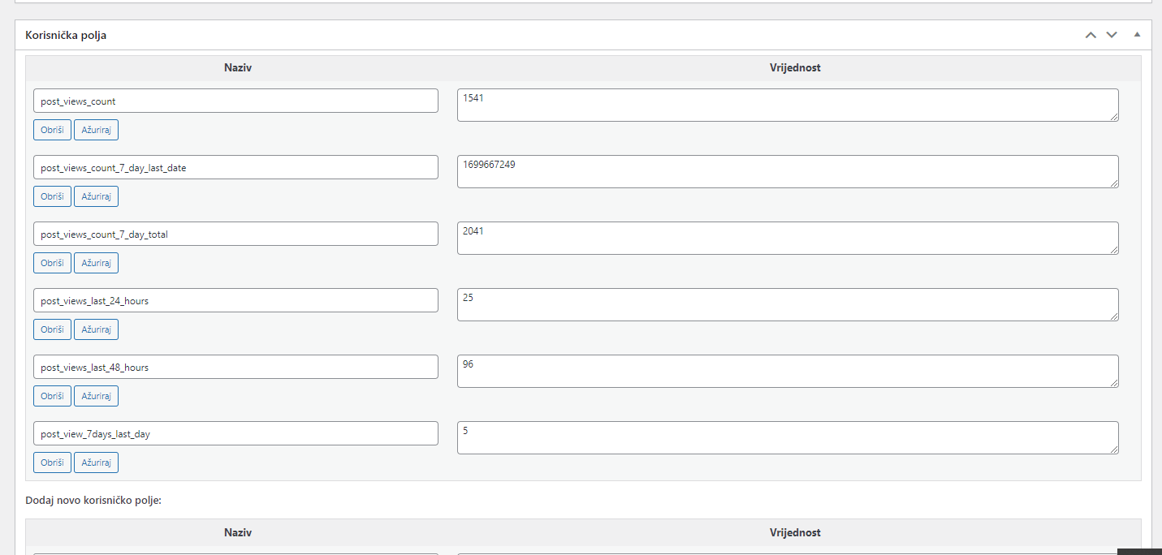Focus the post_views_count name field

[235, 101]
